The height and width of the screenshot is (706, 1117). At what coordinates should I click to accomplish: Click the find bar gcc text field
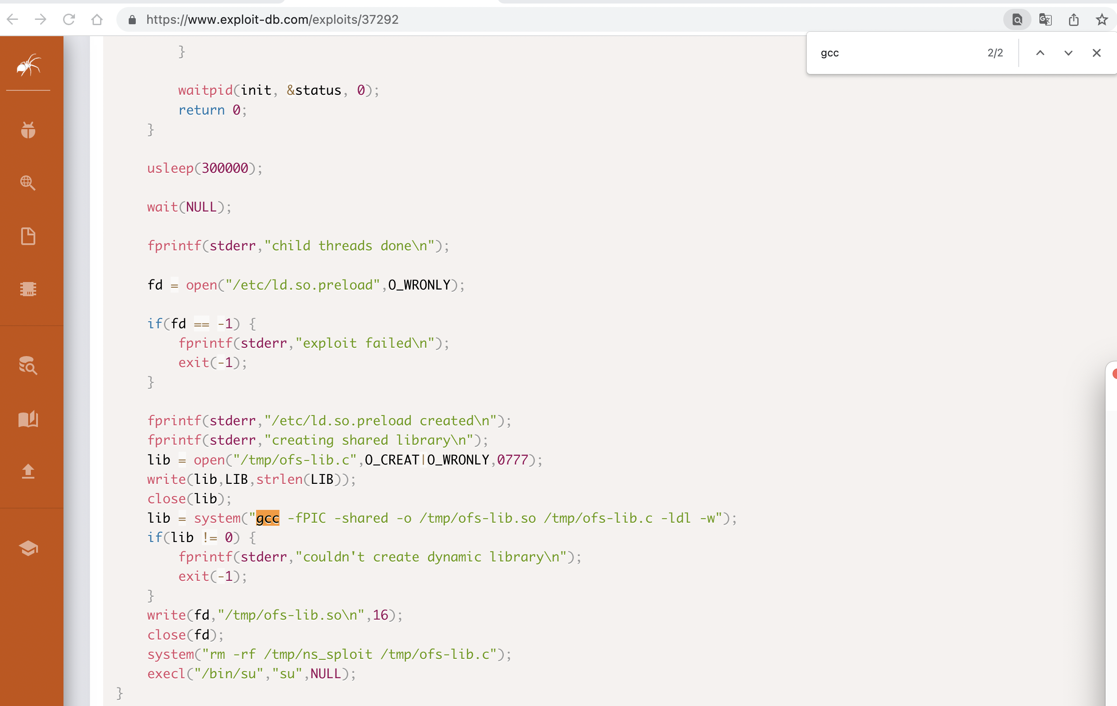895,53
